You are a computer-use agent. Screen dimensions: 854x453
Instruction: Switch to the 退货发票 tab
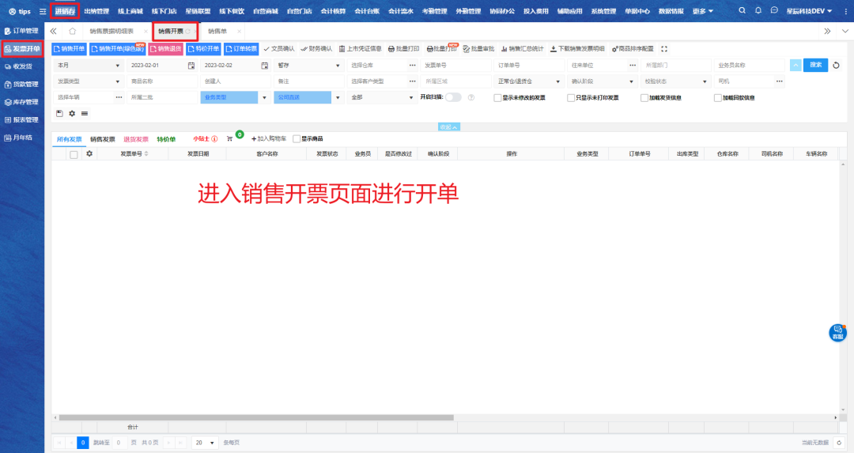[x=136, y=138]
